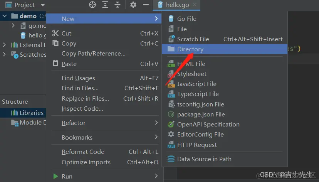
Task: Select Inspect Code menu entry
Action: click(x=104, y=109)
